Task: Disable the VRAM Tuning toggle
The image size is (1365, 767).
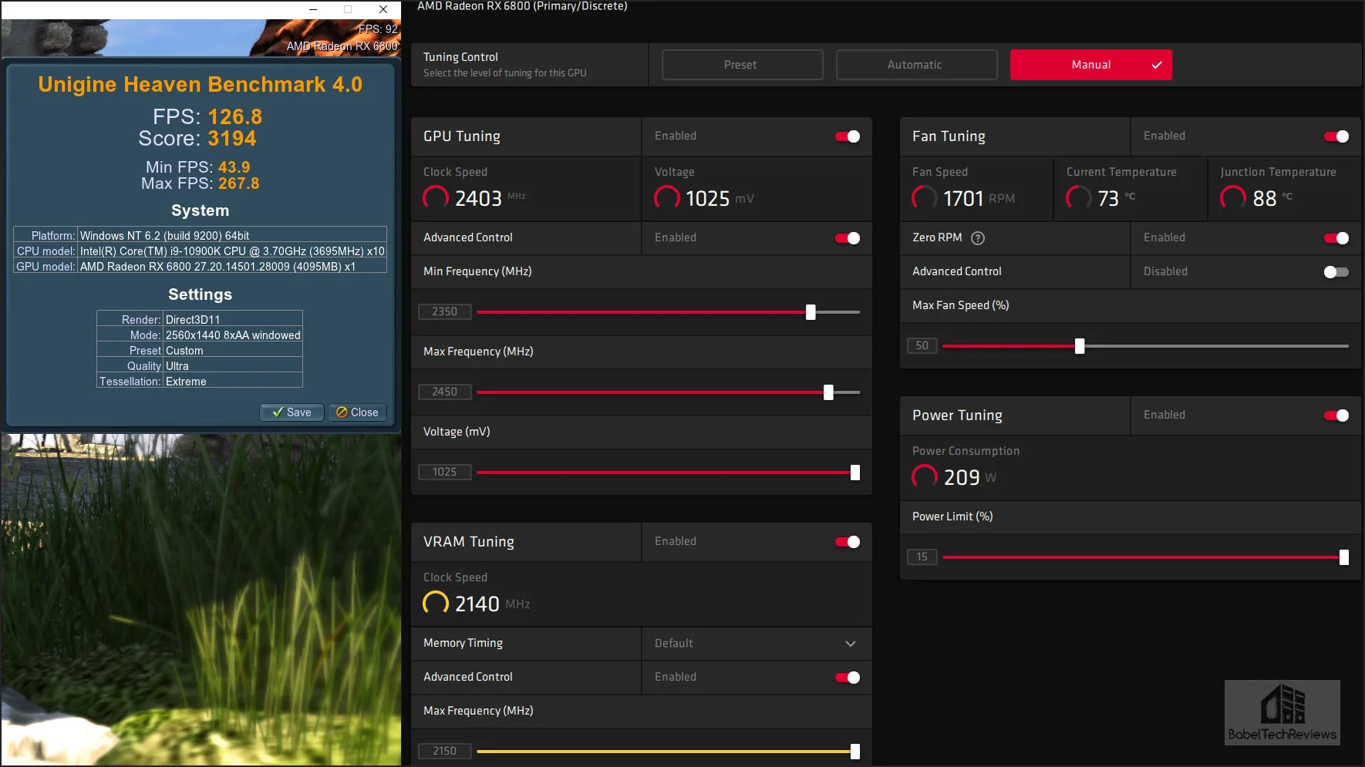Action: tap(848, 542)
